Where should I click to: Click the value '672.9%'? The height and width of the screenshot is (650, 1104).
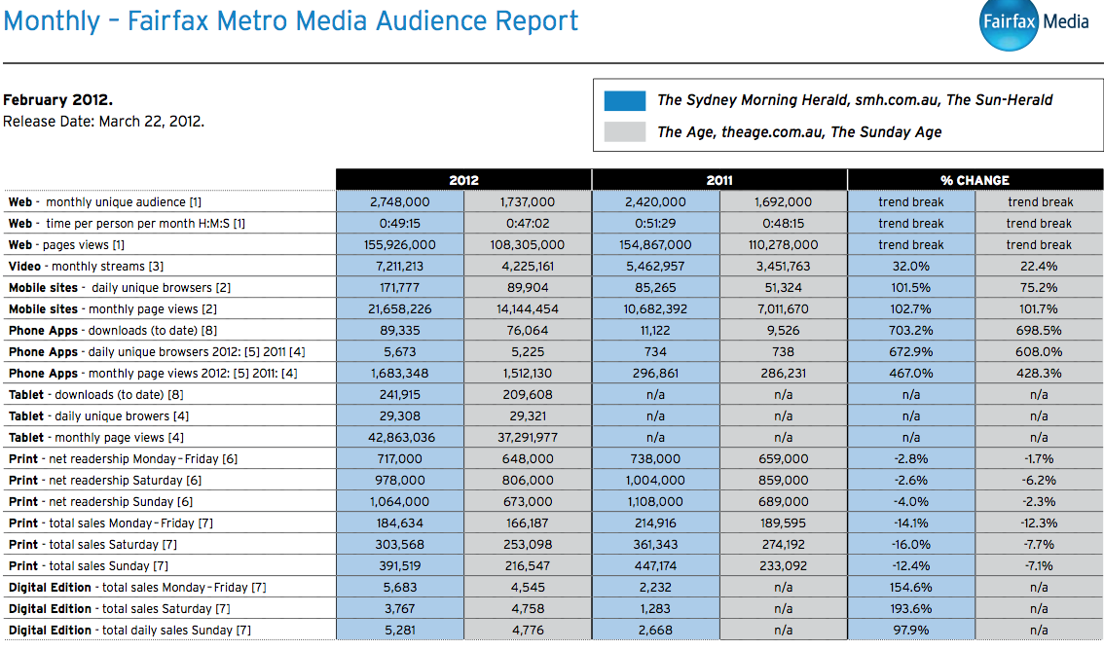click(911, 351)
